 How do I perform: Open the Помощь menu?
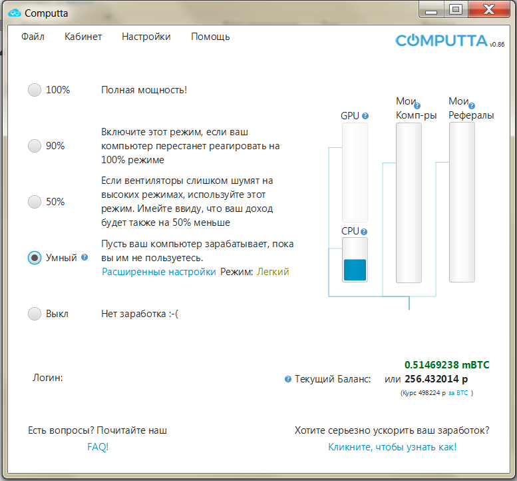210,37
